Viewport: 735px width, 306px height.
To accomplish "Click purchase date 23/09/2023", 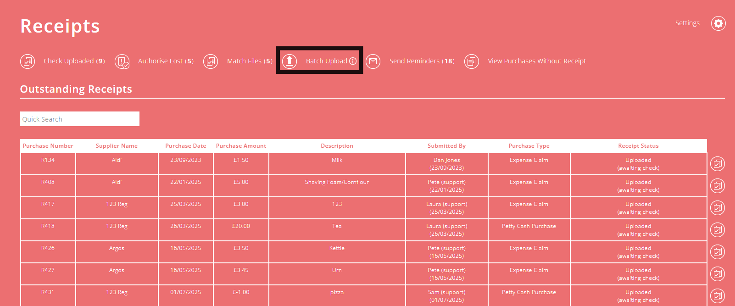I will tap(185, 160).
